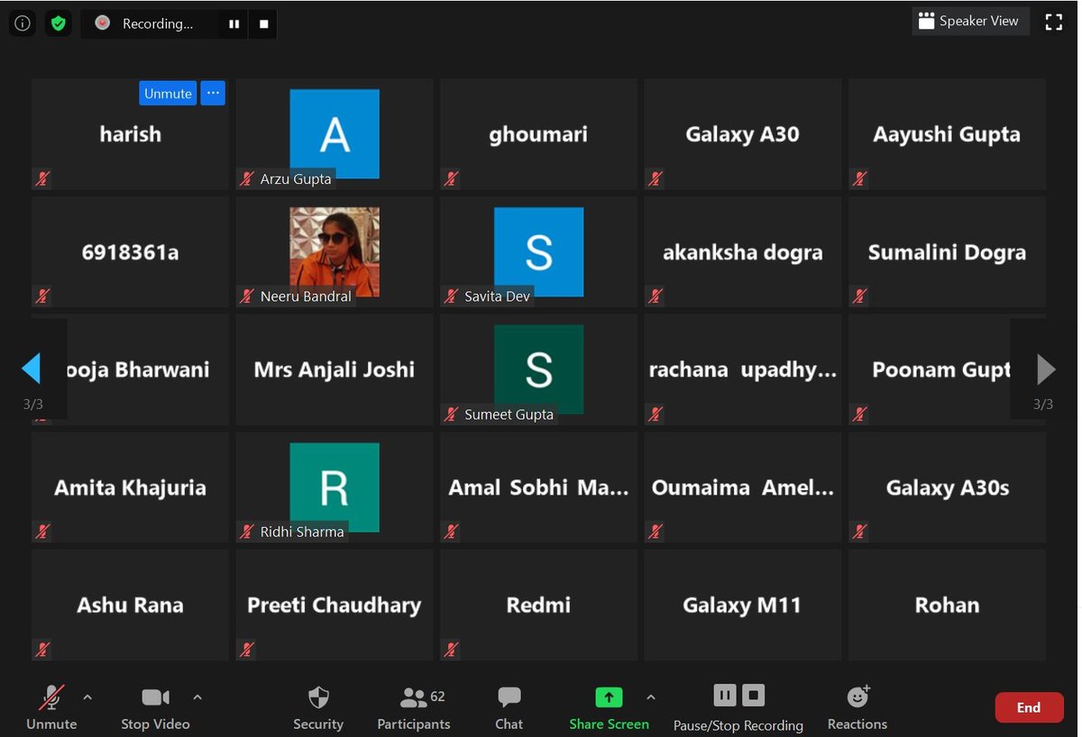Stop recording from the top recording bar

pyautogui.click(x=264, y=24)
